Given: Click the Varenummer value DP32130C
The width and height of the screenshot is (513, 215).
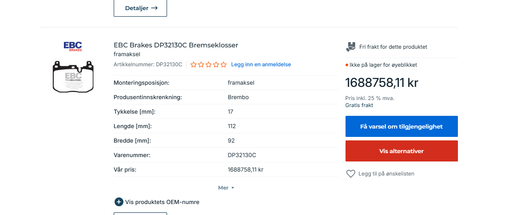Looking at the screenshot, I should [242, 155].
